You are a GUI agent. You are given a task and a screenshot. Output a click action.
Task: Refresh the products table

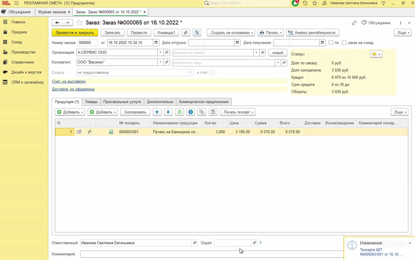point(179,112)
